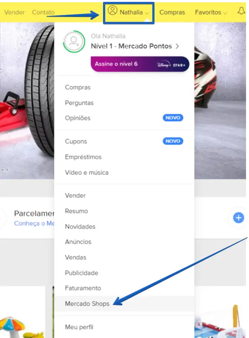249x338 pixels.
Task: Choose Perguntas in the dropdown list
Action: click(x=79, y=103)
